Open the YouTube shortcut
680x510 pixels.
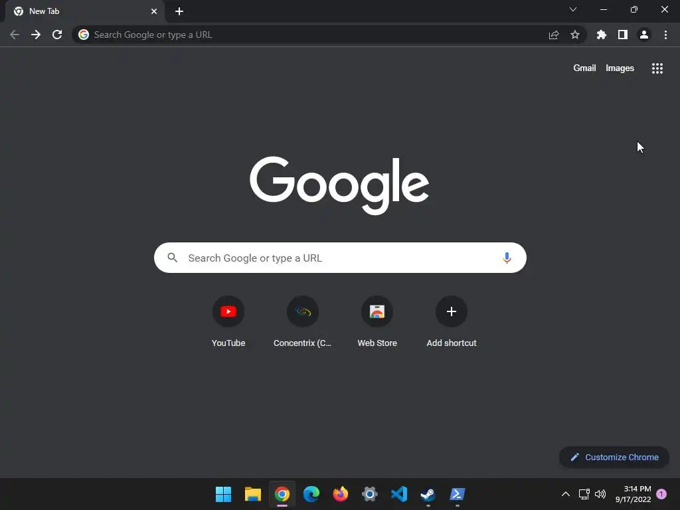click(228, 322)
